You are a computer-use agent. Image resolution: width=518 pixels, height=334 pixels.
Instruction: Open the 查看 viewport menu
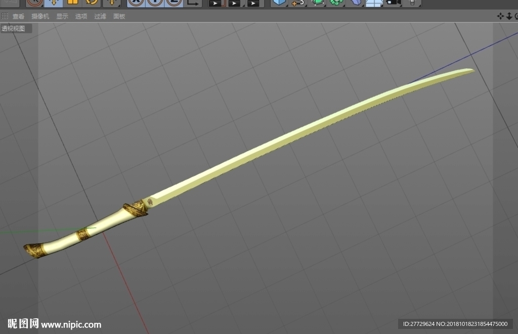18,16
